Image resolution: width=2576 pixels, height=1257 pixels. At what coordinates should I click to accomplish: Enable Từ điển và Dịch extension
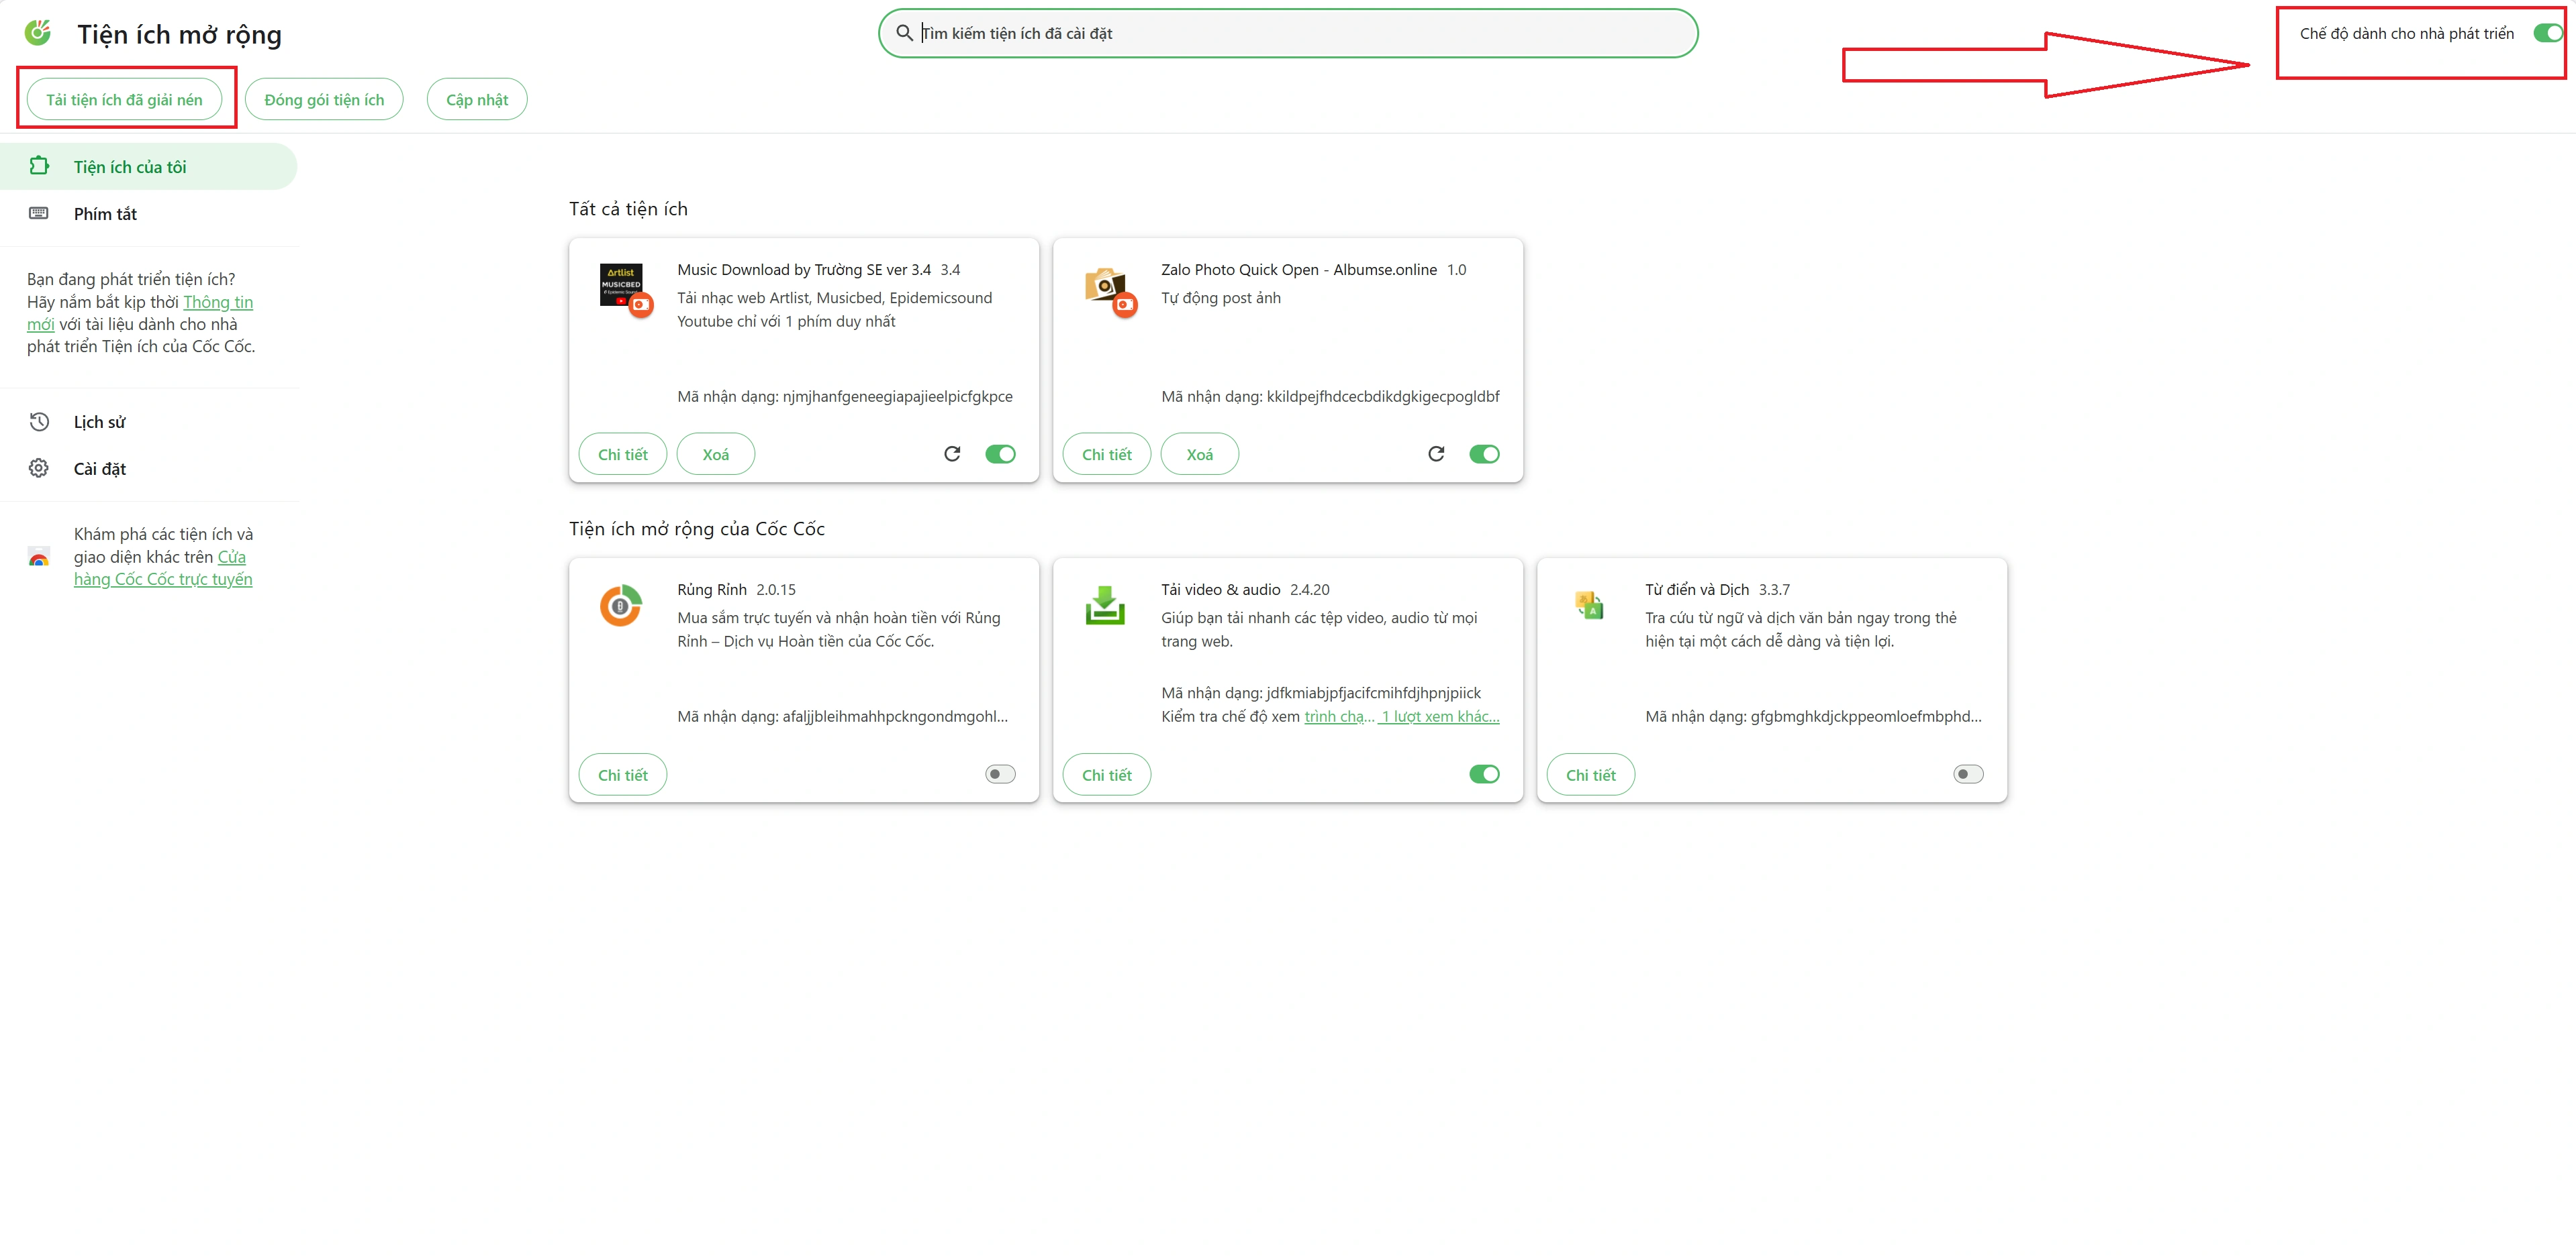(1968, 774)
